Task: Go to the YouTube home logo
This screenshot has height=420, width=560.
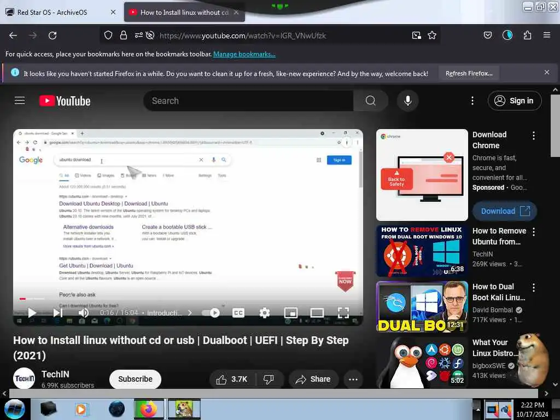Action: [65, 101]
